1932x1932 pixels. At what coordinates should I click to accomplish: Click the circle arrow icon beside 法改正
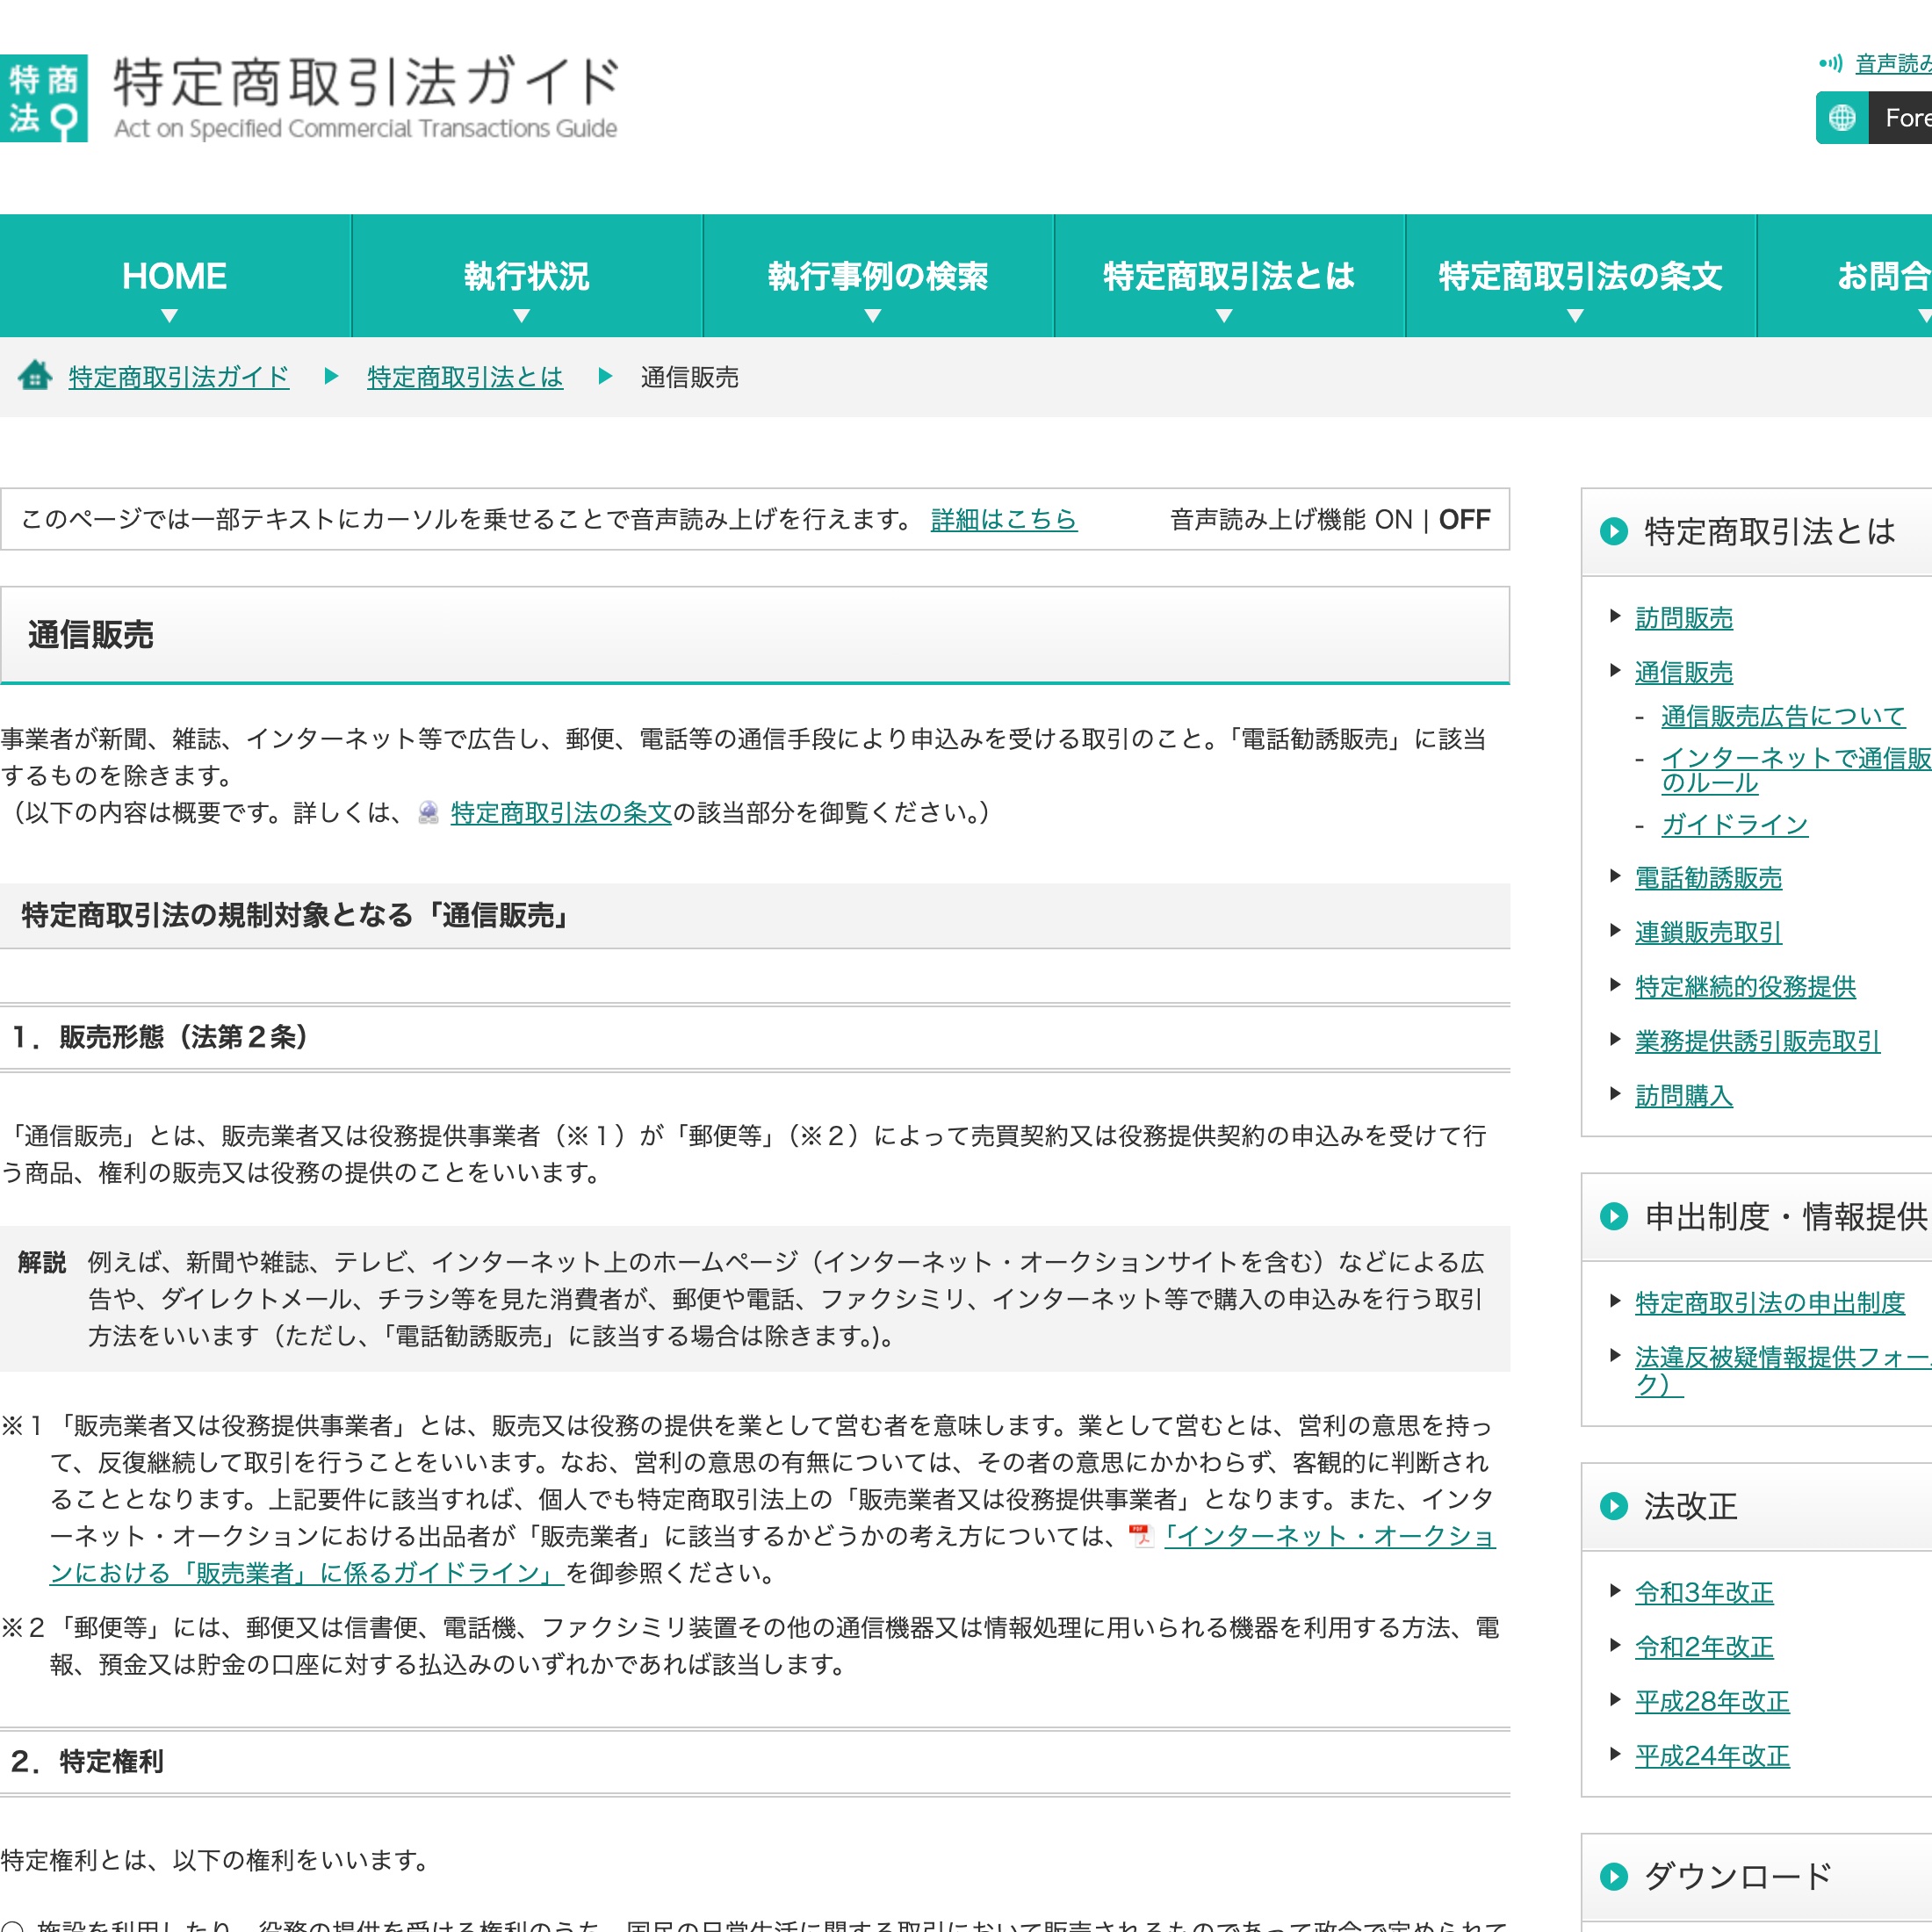[1614, 1506]
